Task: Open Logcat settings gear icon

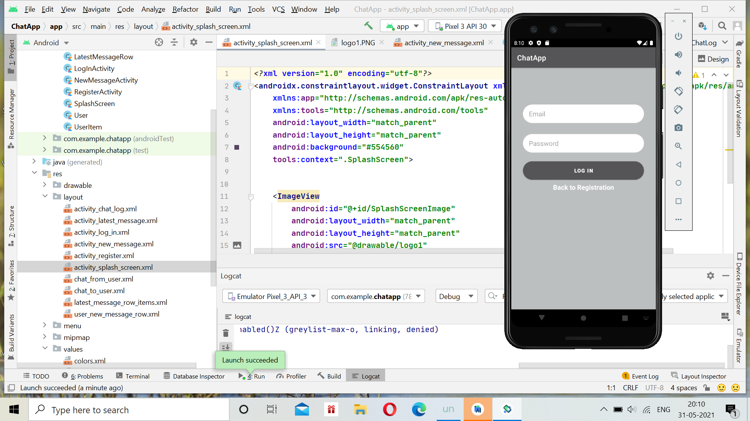Action: (x=711, y=276)
